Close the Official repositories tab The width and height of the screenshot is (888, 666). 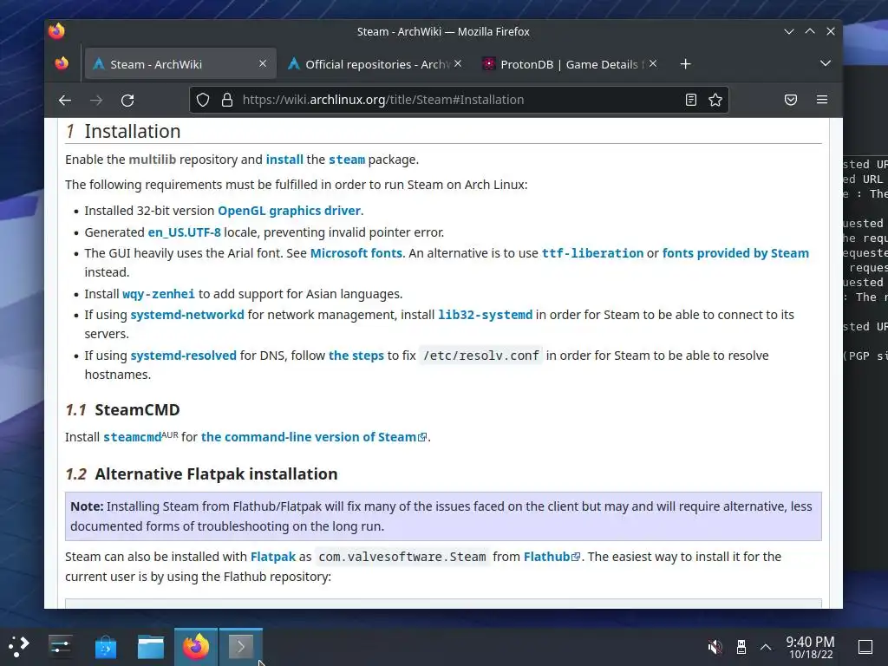tap(458, 63)
